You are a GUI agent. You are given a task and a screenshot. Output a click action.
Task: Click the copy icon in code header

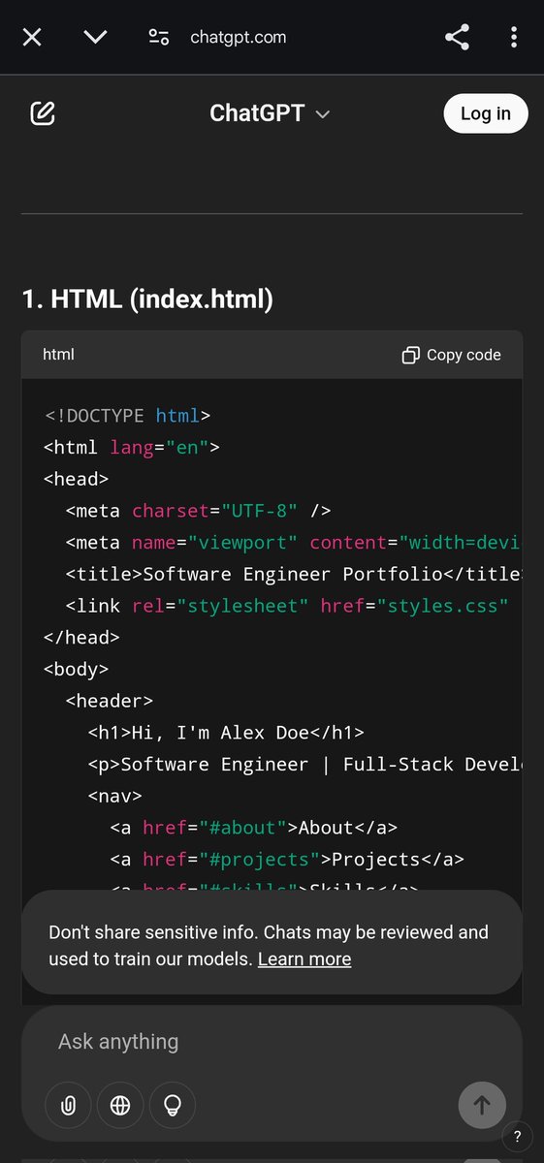click(x=411, y=355)
